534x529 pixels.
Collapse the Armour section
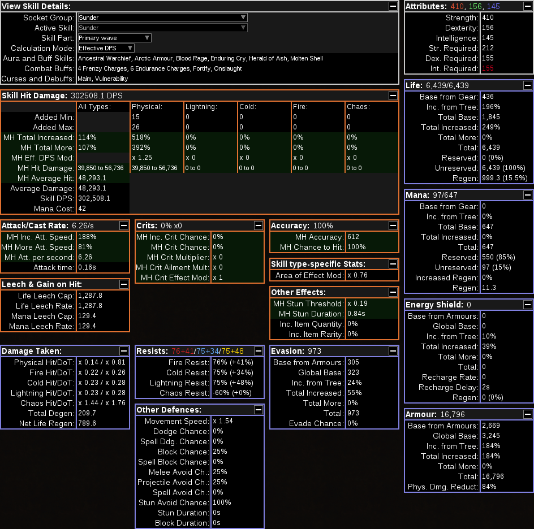click(527, 414)
